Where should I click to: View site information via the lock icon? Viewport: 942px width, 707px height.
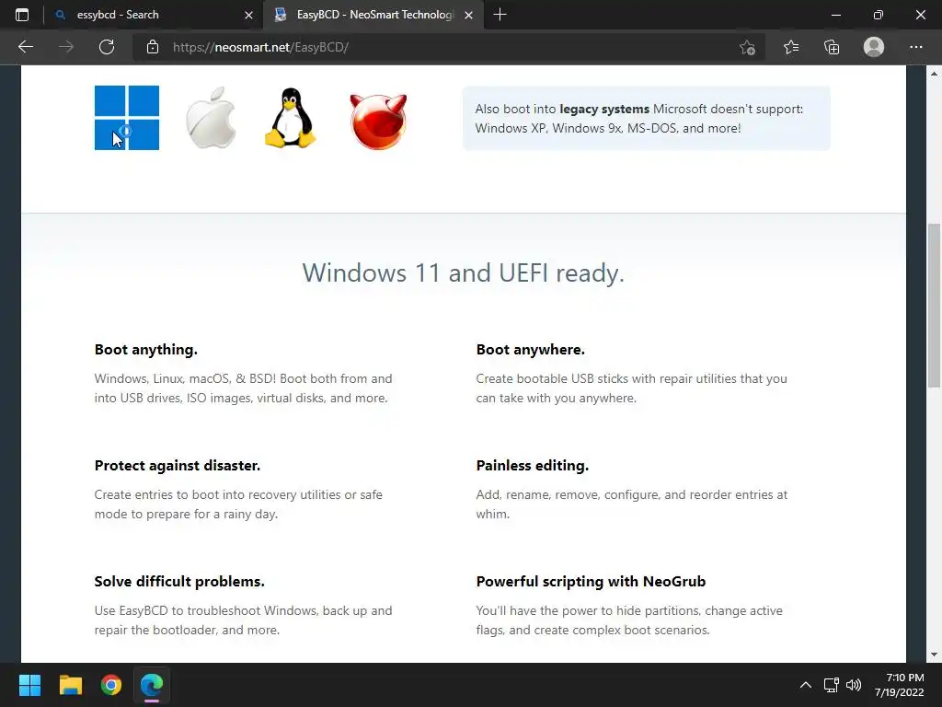(153, 47)
